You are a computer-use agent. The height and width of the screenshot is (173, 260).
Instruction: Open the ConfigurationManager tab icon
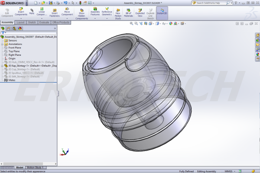pyautogui.click(x=14, y=28)
